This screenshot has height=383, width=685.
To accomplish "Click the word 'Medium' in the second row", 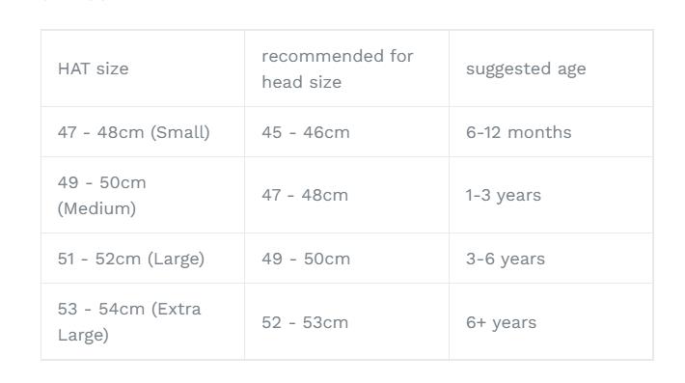I will pyautogui.click(x=97, y=208).
